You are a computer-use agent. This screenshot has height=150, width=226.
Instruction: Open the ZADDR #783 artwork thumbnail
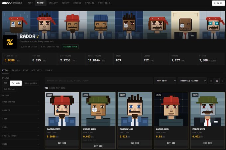98,109
